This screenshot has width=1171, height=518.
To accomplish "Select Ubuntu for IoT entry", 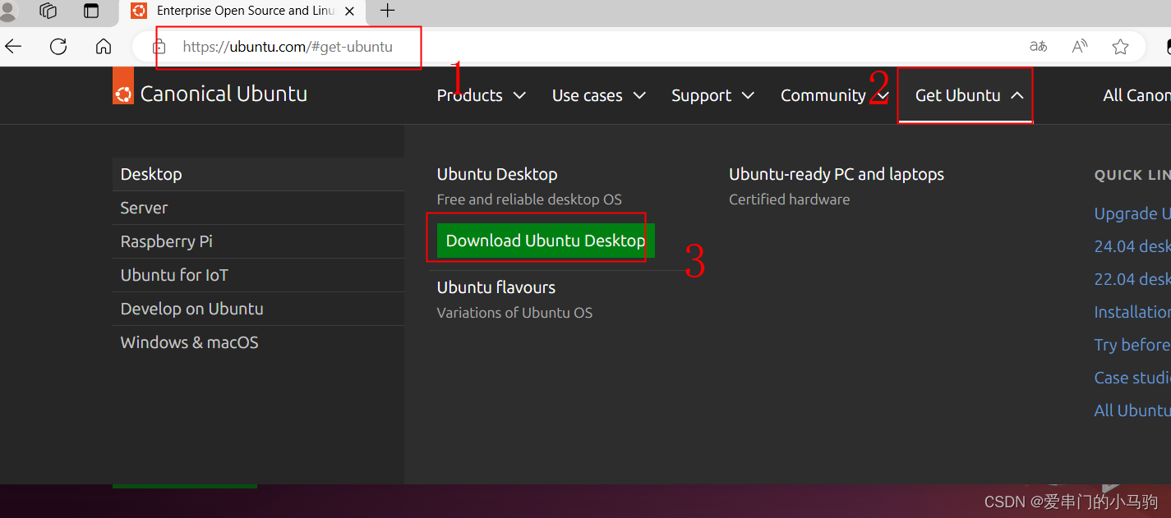I will 258,275.
